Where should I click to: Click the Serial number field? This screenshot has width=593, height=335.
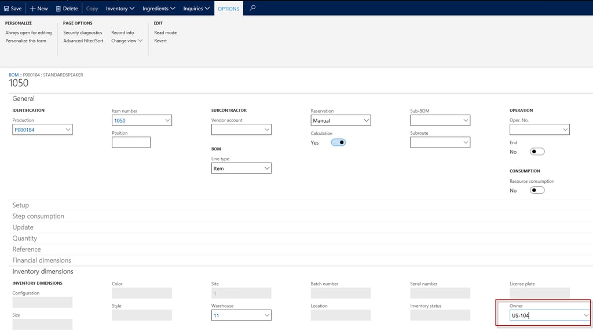(440, 293)
